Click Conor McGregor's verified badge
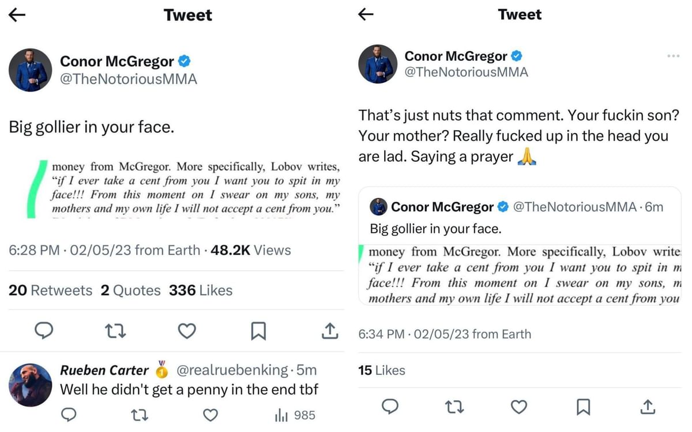The height and width of the screenshot is (432, 692). click(184, 60)
